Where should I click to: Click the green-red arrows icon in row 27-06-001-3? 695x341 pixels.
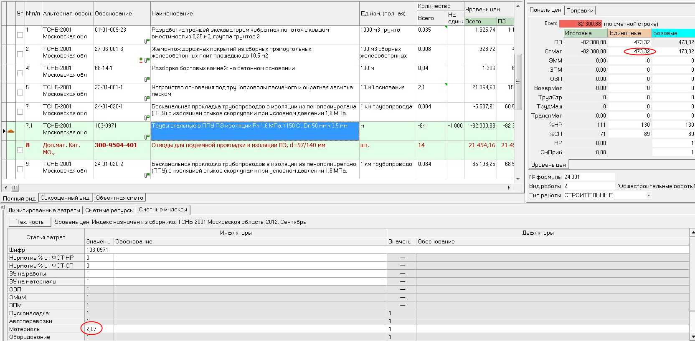pyautogui.click(x=141, y=60)
